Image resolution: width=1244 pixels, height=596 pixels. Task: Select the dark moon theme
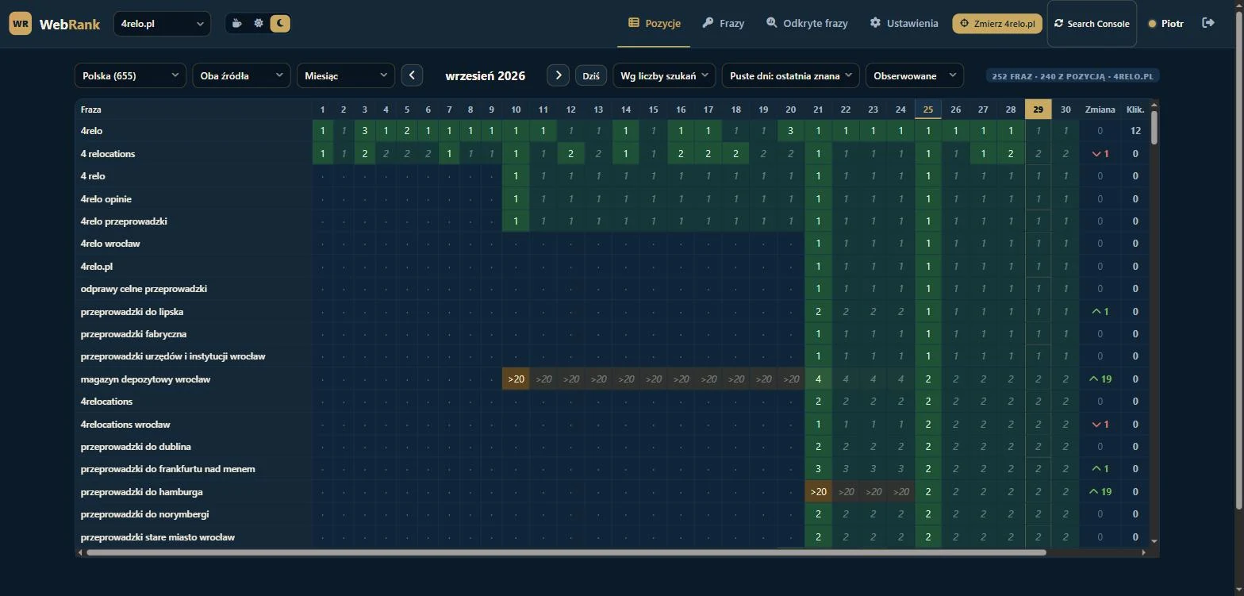click(x=280, y=24)
